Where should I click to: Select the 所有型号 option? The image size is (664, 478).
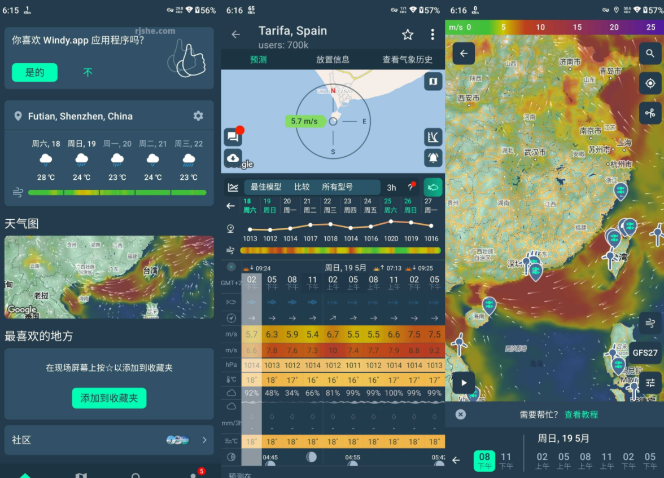[x=337, y=187]
